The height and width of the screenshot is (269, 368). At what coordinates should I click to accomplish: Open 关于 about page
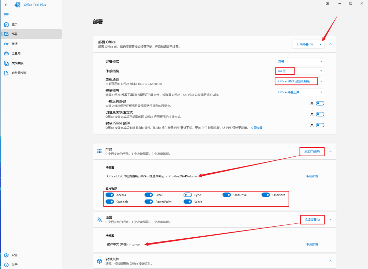point(14,265)
